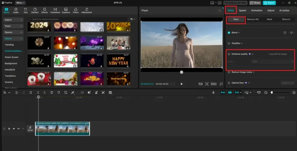Image resolution: width=297 pixels, height=151 pixels.
Task: Select the Trending library category
Action: (9, 45)
